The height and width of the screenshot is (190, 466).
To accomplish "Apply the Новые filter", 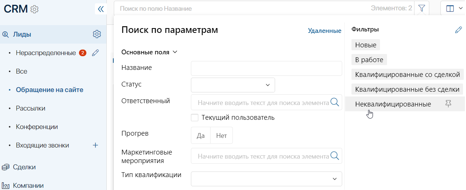I will click(366, 45).
